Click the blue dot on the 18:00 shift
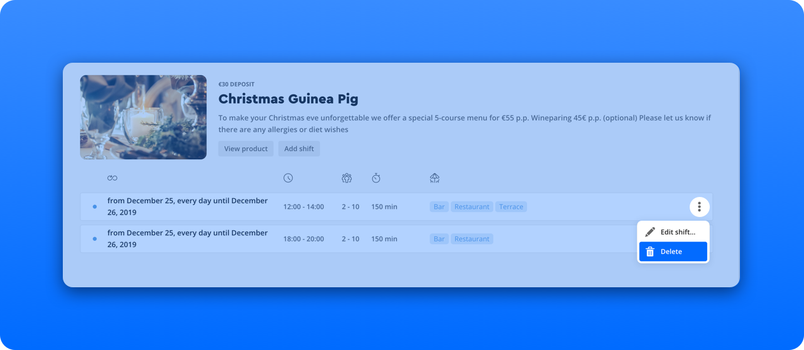Viewport: 804px width, 350px height. click(95, 239)
